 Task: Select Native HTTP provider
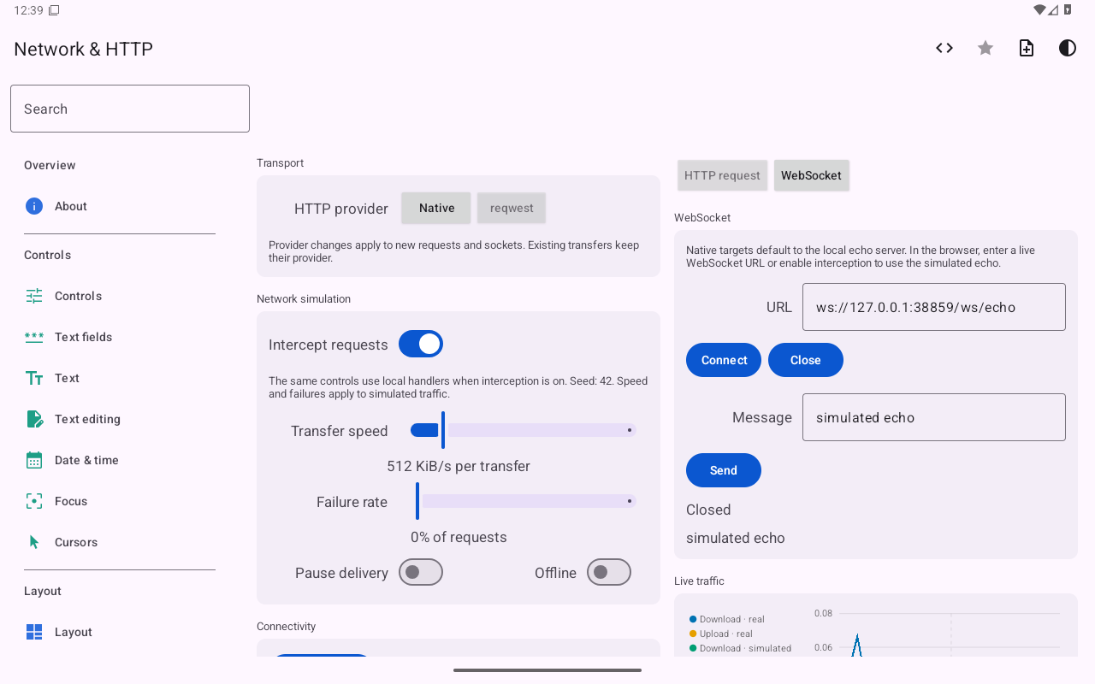point(436,208)
